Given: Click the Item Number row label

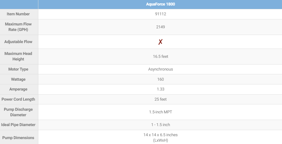Looking at the screenshot, I should [x=18, y=14].
